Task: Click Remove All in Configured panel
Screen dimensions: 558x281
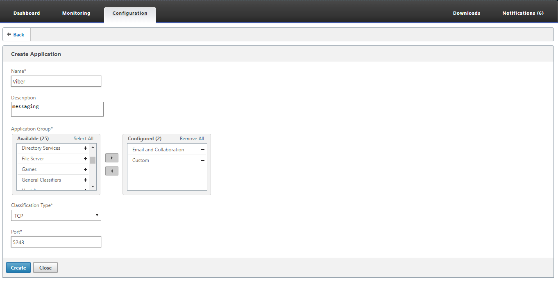Action: (x=192, y=139)
